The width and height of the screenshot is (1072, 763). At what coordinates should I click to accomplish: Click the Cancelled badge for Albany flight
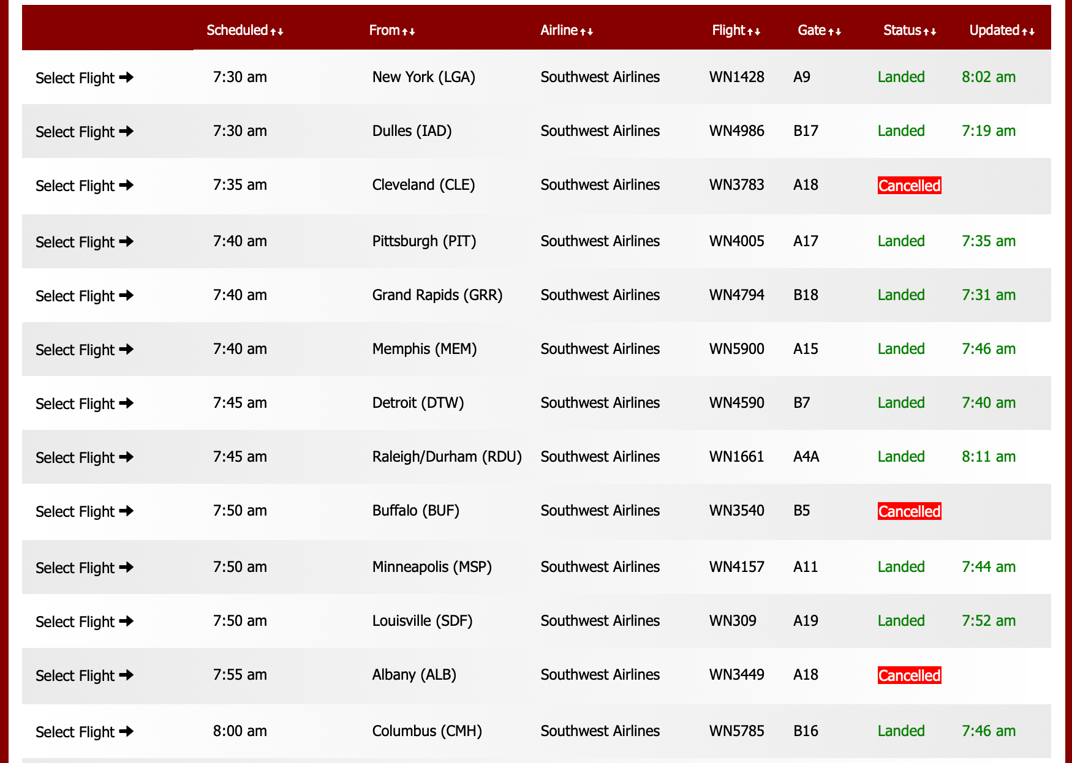[x=909, y=675]
